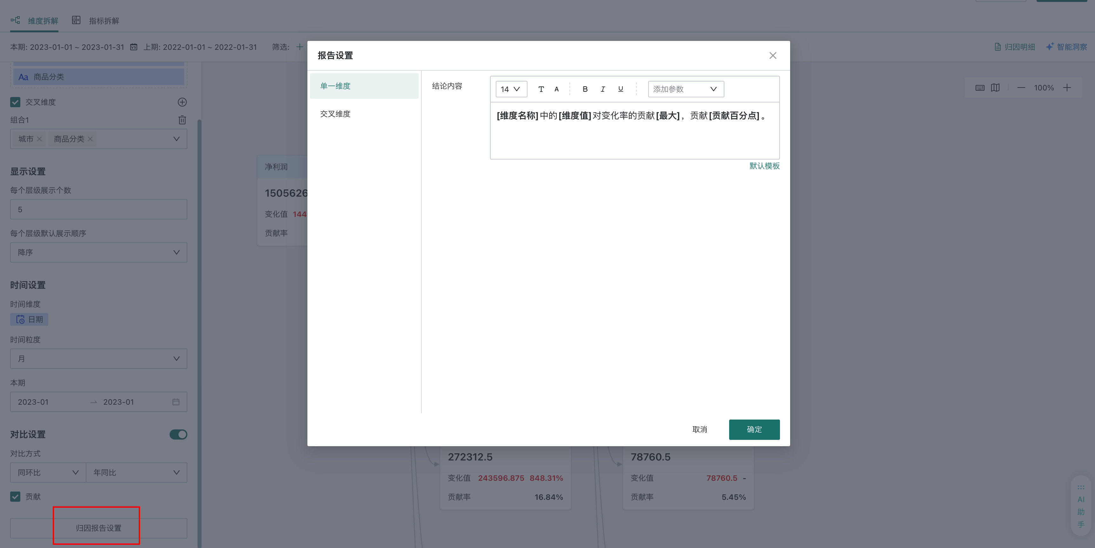The height and width of the screenshot is (548, 1095).
Task: Zoom in with the plus icon
Action: tap(1067, 88)
